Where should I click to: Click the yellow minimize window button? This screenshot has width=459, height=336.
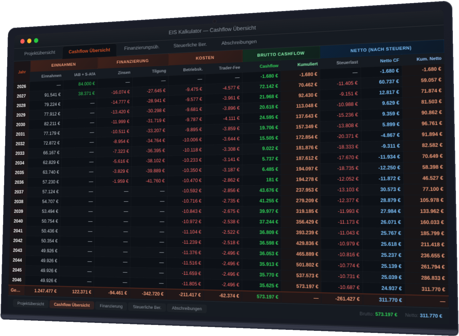pyautogui.click(x=29, y=41)
